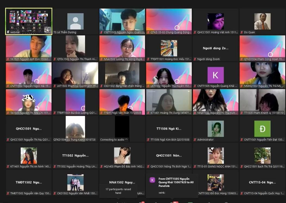Click name label TT1502 Nguyễn Hoàng Thùy Linh
The height and width of the screenshot is (203, 286).
[77, 167]
